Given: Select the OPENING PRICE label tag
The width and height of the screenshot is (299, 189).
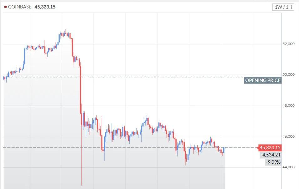Looking at the screenshot, I should 263,80.
